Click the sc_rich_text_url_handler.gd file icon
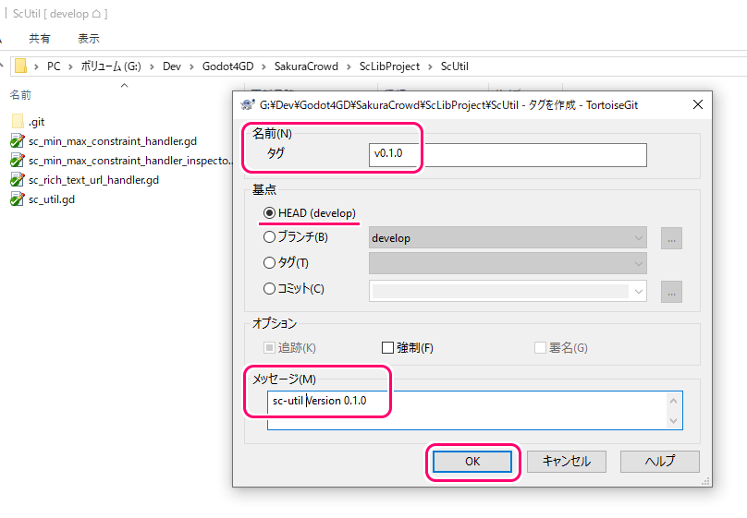The width and height of the screenshot is (747, 518). pos(18,180)
